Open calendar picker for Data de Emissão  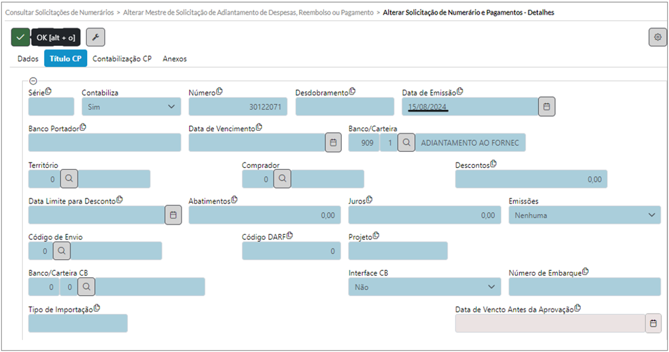[547, 107]
